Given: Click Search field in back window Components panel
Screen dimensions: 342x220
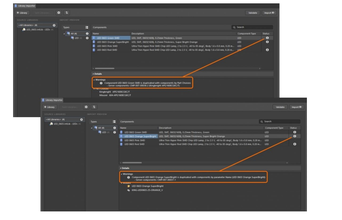Looking at the screenshot, I should point(252,27).
